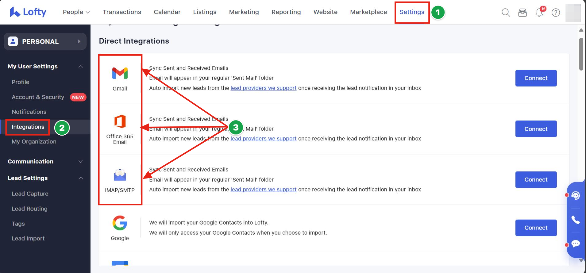Viewport: 586px width, 273px height.
Task: Connect the Gmail integration
Action: [536, 78]
